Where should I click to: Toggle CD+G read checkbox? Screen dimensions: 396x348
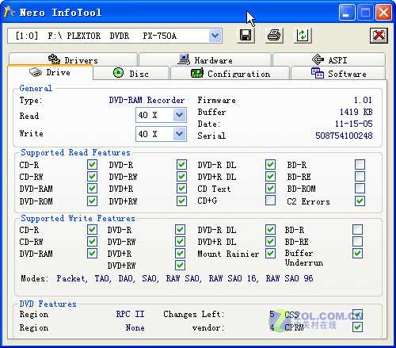click(270, 201)
